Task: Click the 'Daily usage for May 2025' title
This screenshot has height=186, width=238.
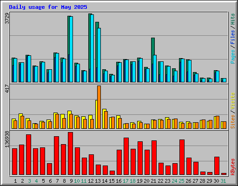Action: coord(48,7)
